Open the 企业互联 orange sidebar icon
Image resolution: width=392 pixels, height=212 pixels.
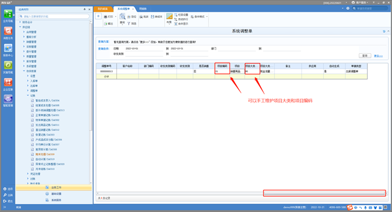8,82
